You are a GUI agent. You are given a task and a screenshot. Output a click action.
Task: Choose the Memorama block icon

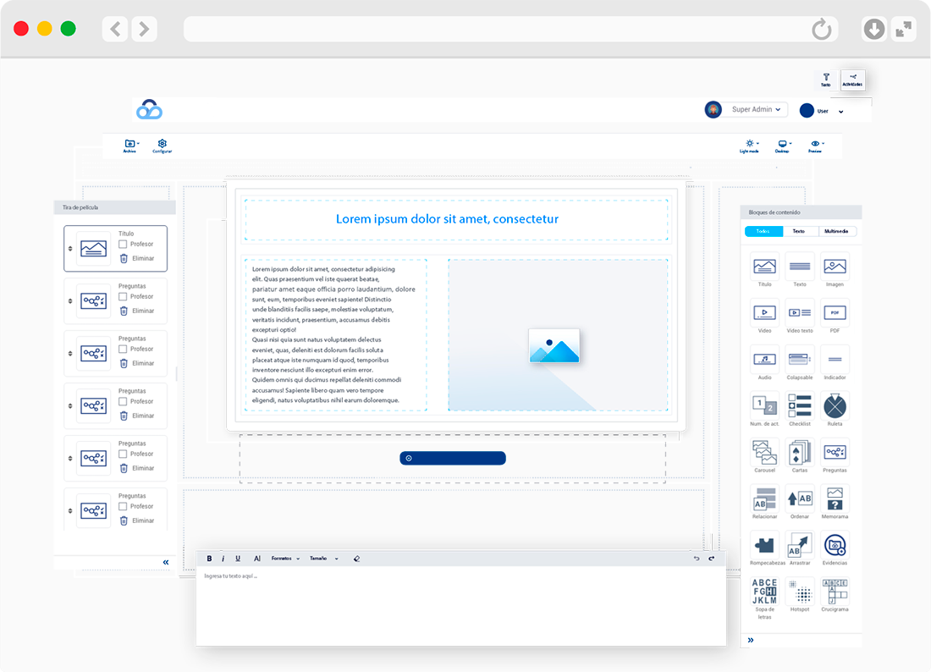click(835, 498)
